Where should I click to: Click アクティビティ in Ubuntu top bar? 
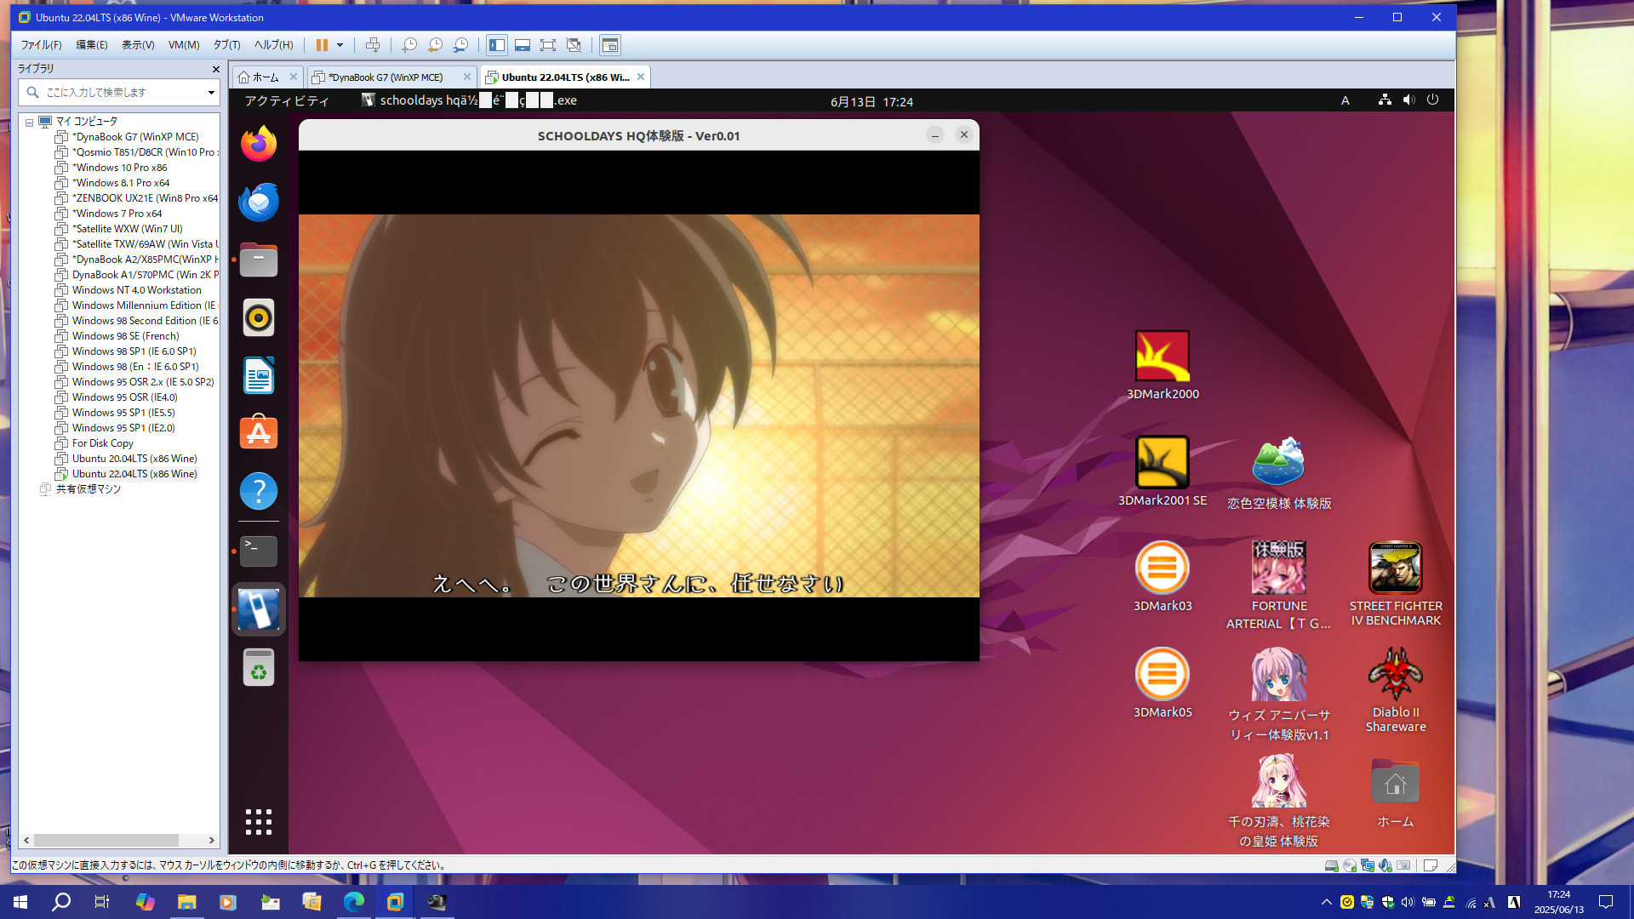click(x=287, y=100)
